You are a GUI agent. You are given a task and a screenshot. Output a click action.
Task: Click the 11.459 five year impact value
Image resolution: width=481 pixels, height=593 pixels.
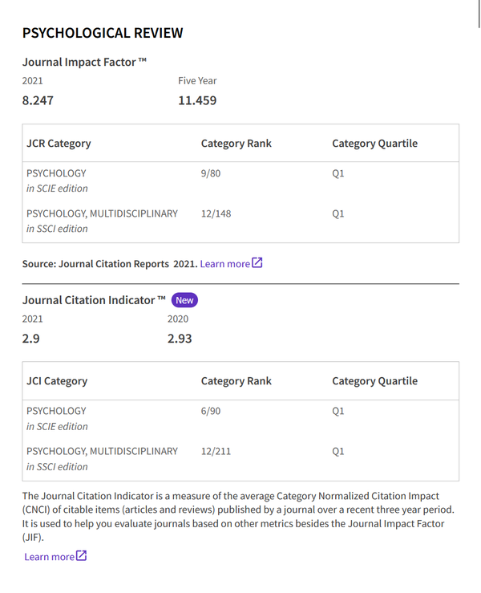[196, 101]
